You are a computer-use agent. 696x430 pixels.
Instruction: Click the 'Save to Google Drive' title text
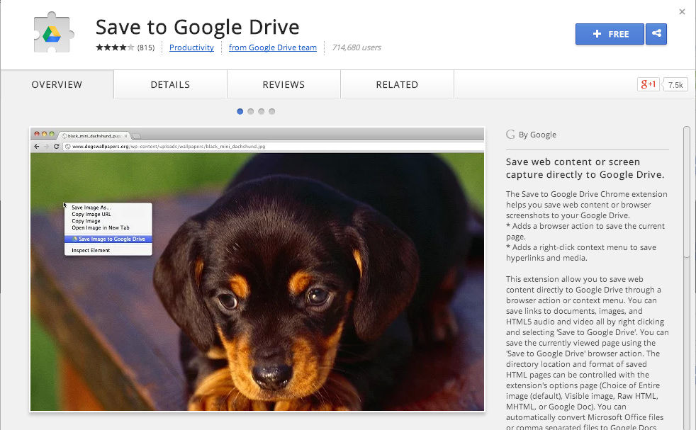click(198, 27)
